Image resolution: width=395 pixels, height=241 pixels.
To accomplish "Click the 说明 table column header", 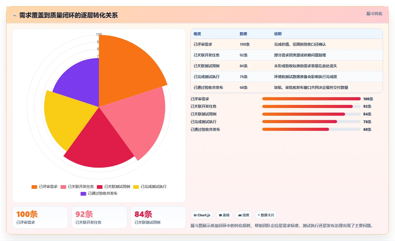I will pyautogui.click(x=278, y=34).
